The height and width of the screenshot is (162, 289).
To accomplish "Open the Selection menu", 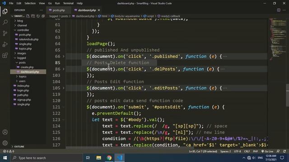I will [30, 3].
